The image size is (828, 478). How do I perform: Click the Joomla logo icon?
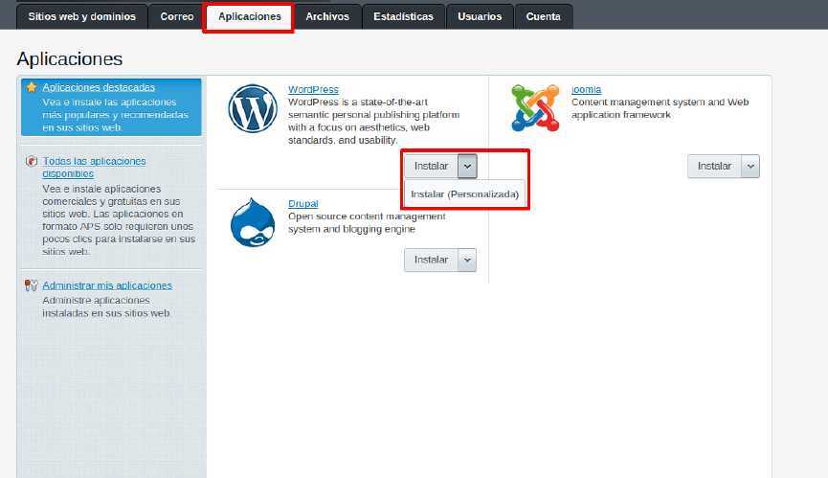pos(535,107)
